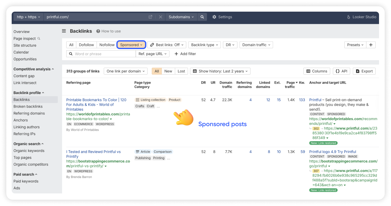
Task: Toggle sidebar with hamburger menu icon
Action: tap(64, 31)
